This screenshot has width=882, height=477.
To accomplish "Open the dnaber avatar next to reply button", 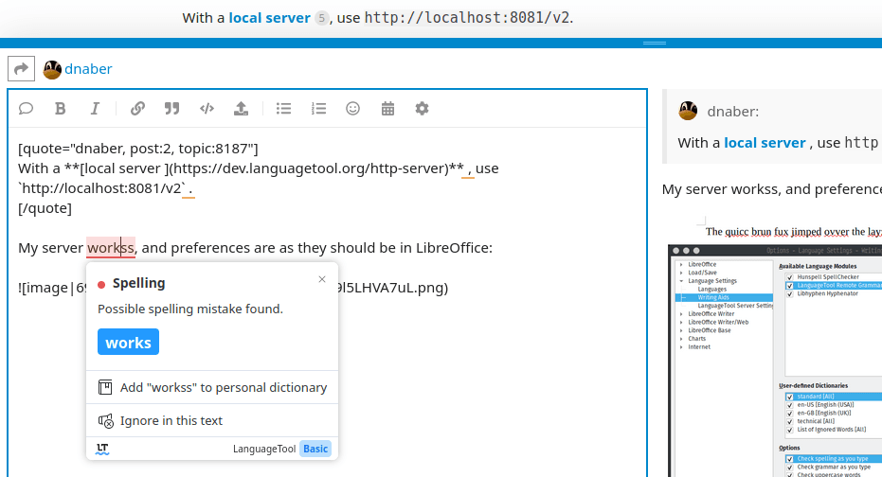I will [x=52, y=70].
